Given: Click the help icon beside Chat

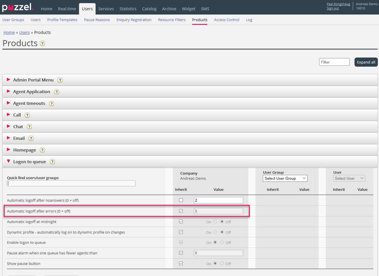Looking at the screenshot, I should coord(29,127).
